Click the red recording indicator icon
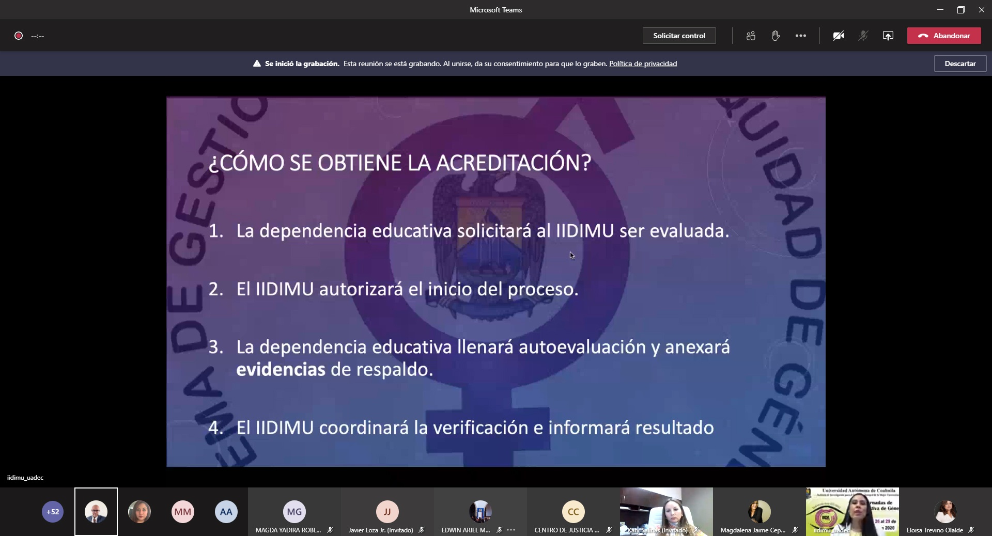992x536 pixels. (x=19, y=36)
